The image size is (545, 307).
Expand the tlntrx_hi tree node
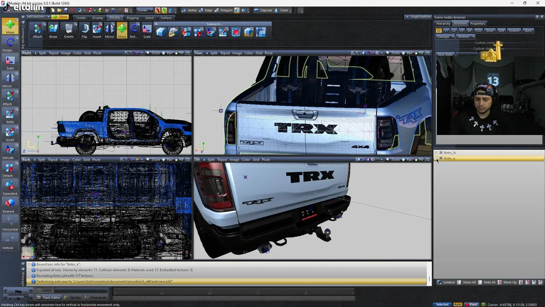[436, 153]
